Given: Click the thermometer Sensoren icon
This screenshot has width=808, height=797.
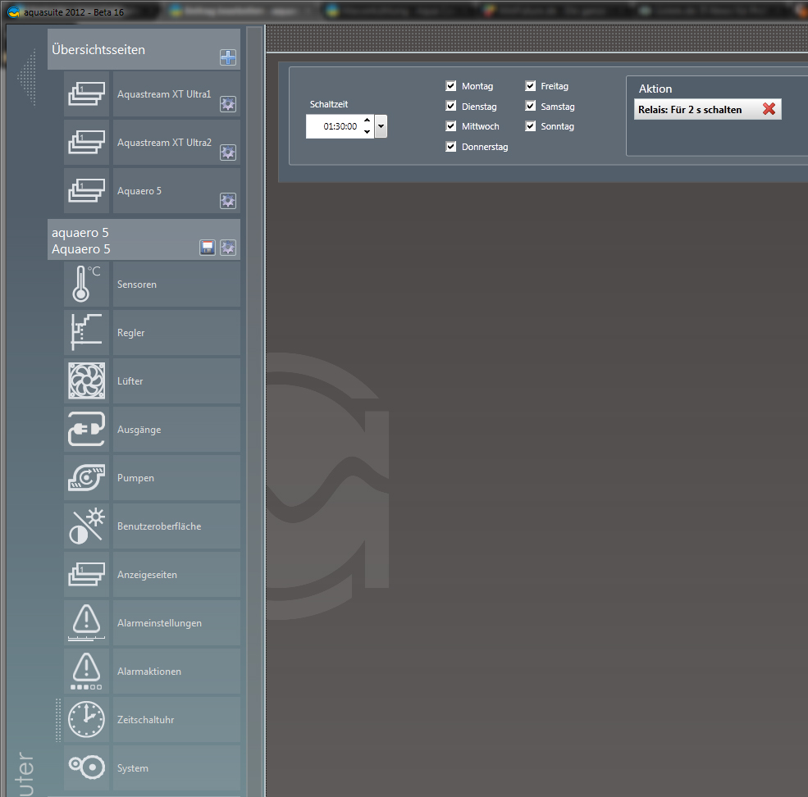Looking at the screenshot, I should 87,284.
